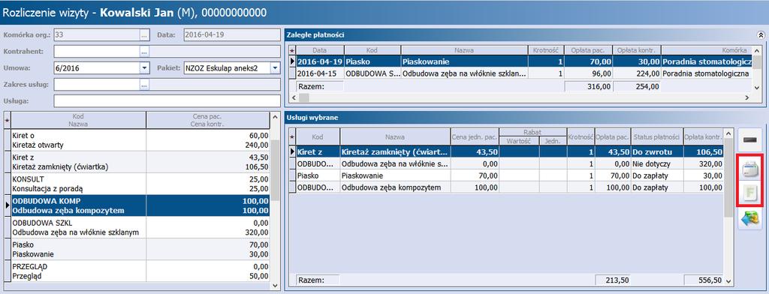This screenshot has height=294, width=769.
Task: Collapse the Zaległe płatności panel
Action: coord(760,34)
